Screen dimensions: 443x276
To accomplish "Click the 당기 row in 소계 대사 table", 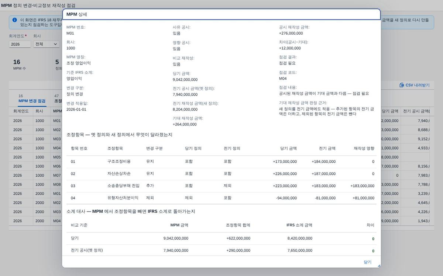I will point(221,238).
